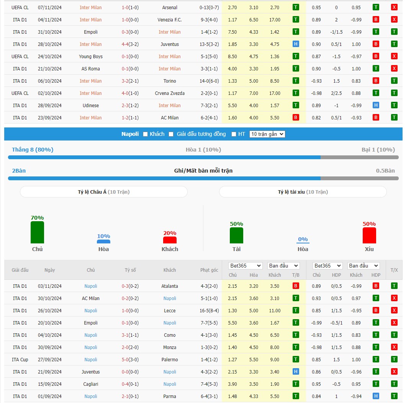Image resolution: width=406 pixels, height=403 pixels.
Task: Open Napoli heading link in blue bar
Action: coord(130,134)
